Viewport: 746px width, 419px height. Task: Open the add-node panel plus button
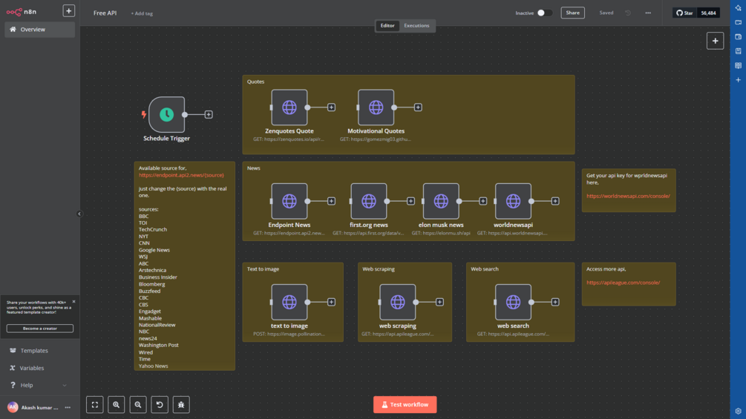(x=715, y=41)
